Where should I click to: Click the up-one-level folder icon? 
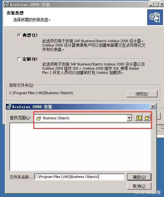click(x=139, y=118)
